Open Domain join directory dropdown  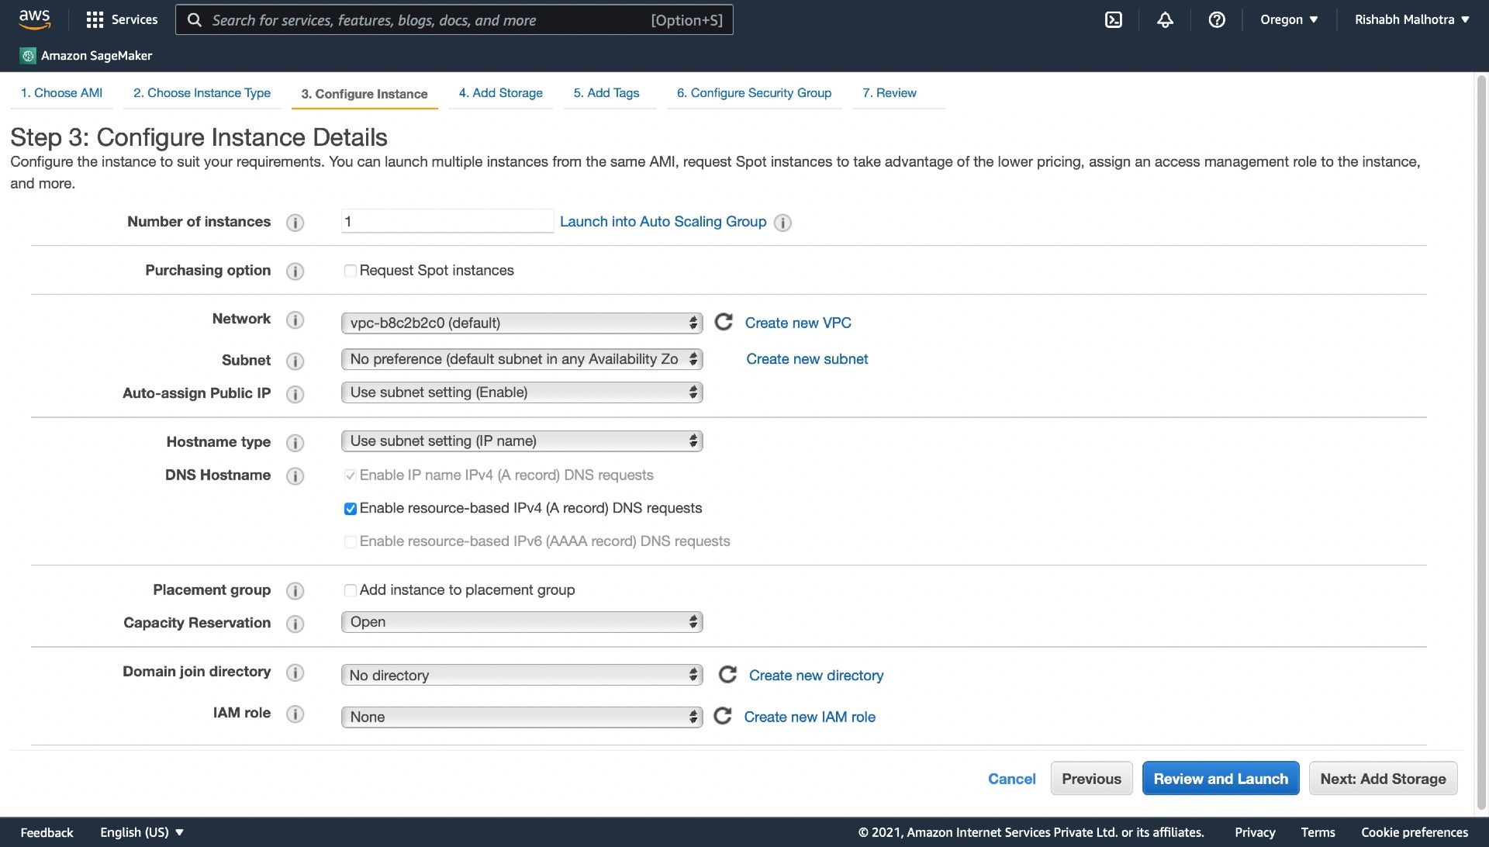pyautogui.click(x=522, y=675)
